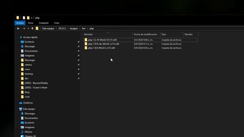Open the Compartir ribbon tab
This screenshot has width=244, height=137.
coord(44,23)
